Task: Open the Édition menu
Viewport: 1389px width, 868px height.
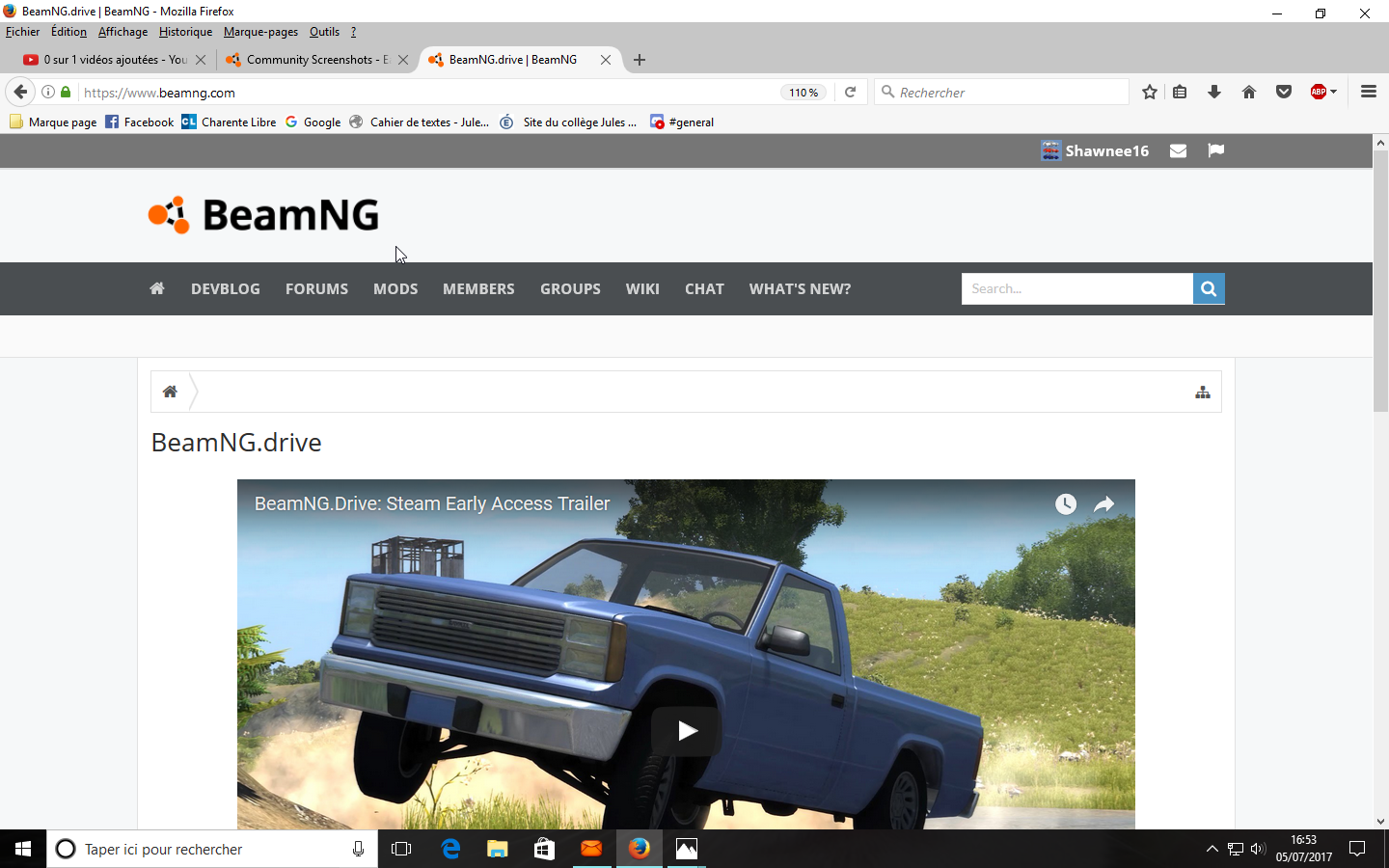Action: [x=68, y=32]
